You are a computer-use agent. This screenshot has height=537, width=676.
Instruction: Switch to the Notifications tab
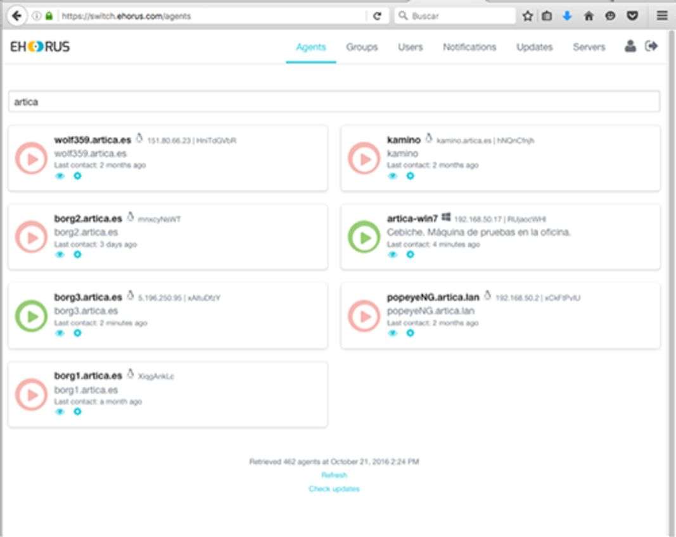point(469,47)
